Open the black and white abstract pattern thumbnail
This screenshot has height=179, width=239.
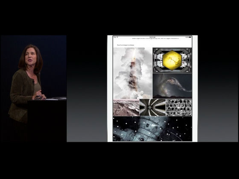point(179,107)
